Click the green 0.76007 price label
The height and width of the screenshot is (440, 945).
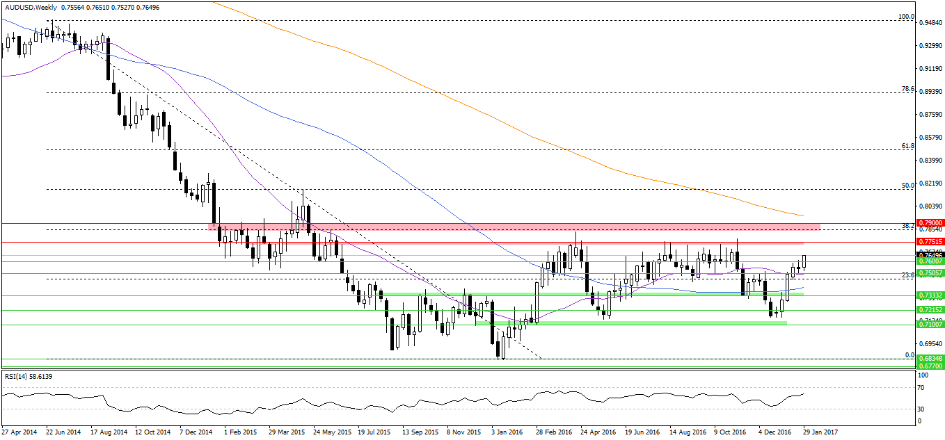coord(930,261)
